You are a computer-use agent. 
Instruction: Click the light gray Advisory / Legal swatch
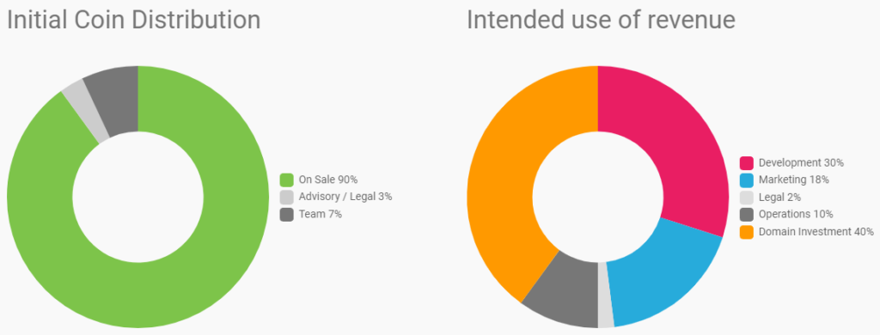287,197
